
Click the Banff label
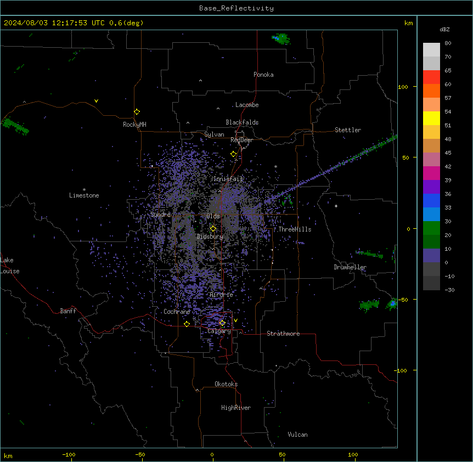68,311
